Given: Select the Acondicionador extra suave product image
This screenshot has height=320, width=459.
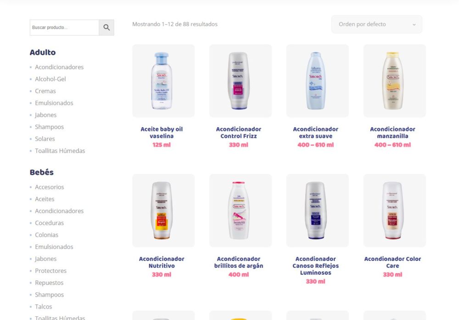Looking at the screenshot, I should 317,81.
